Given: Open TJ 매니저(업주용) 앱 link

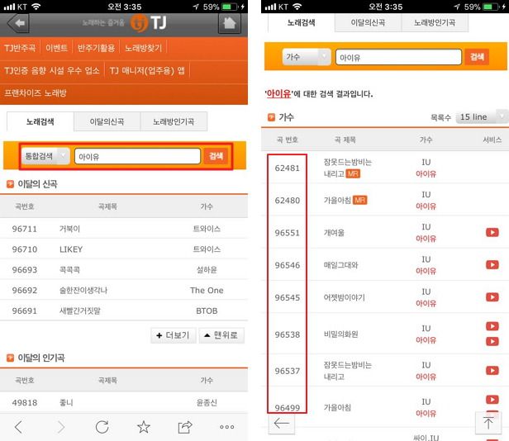Looking at the screenshot, I should 147,70.
